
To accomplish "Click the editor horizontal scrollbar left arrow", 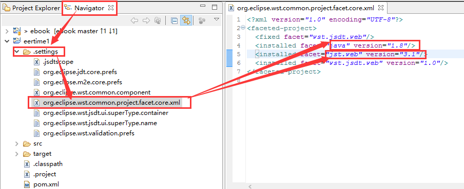I will coord(250,186).
